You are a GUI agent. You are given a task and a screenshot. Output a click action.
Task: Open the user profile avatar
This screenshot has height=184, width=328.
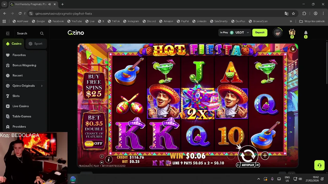[x=278, y=33]
